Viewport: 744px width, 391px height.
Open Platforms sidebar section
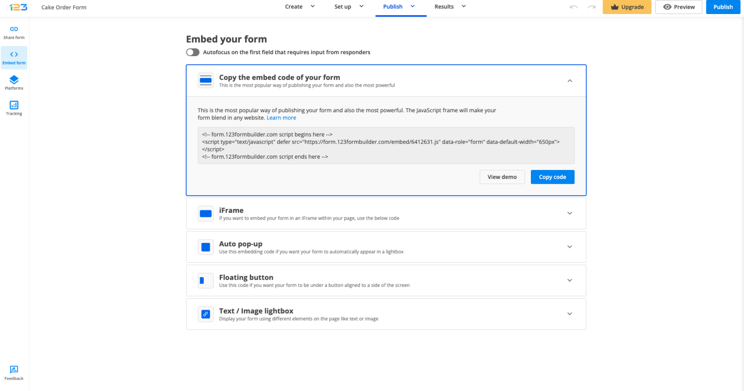(14, 83)
